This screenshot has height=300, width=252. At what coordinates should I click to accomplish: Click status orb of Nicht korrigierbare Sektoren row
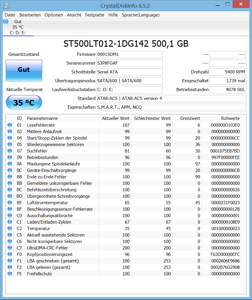(10, 241)
